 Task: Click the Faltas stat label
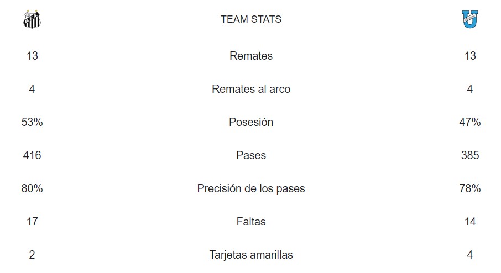point(251,222)
